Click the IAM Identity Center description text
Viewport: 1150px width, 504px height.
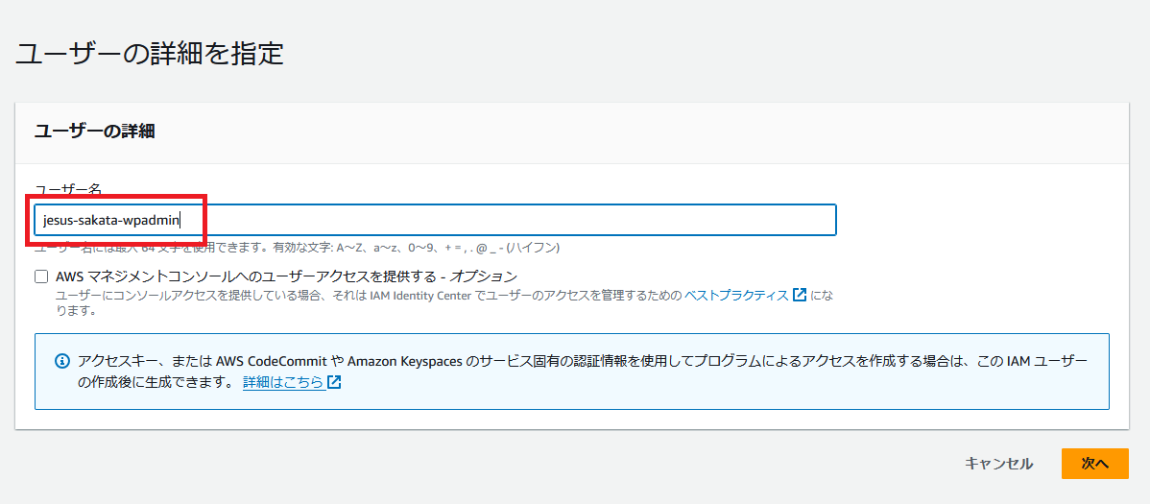[444, 302]
